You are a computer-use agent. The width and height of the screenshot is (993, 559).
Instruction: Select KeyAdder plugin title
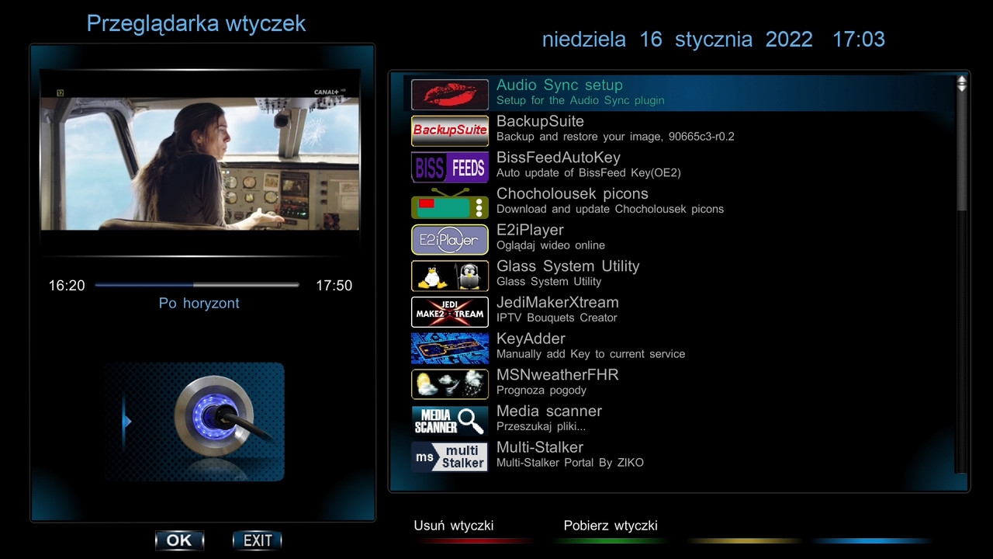tap(531, 339)
